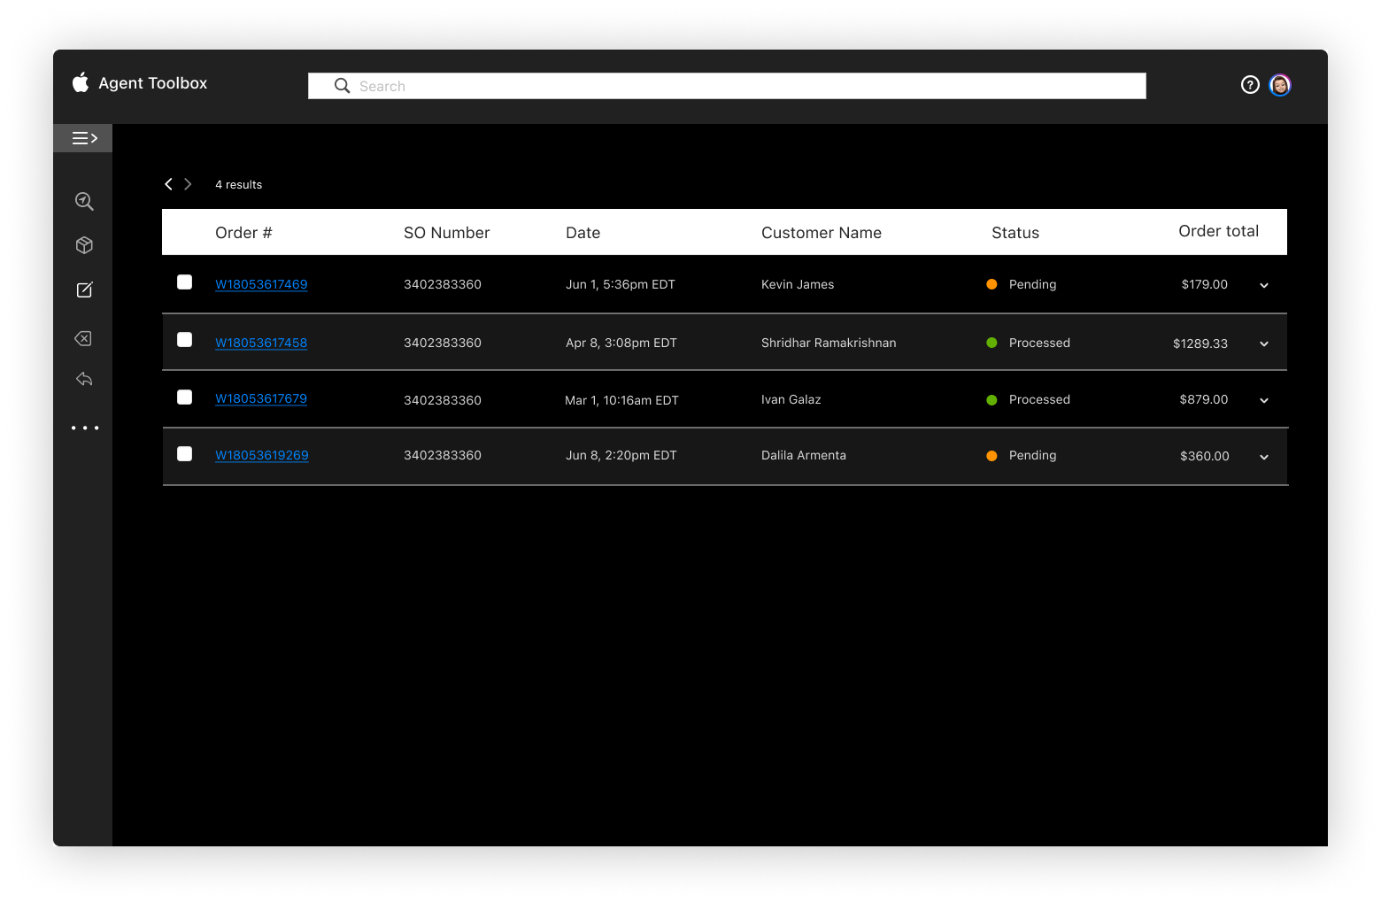Screen dimensions: 1381x903
Task: Expand Ivan Galaz's order row
Action: click(x=1263, y=399)
